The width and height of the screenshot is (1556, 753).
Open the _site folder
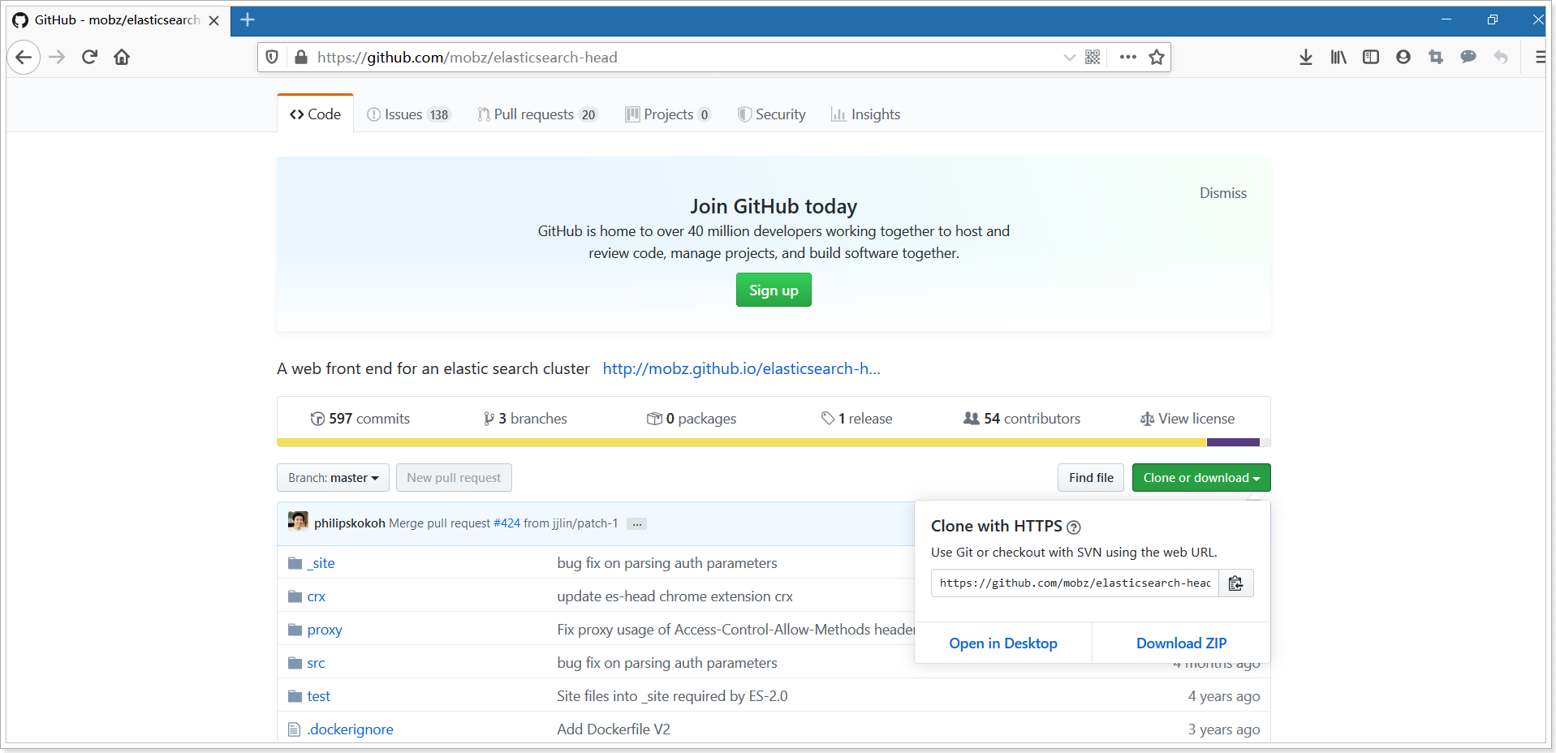pos(321,563)
